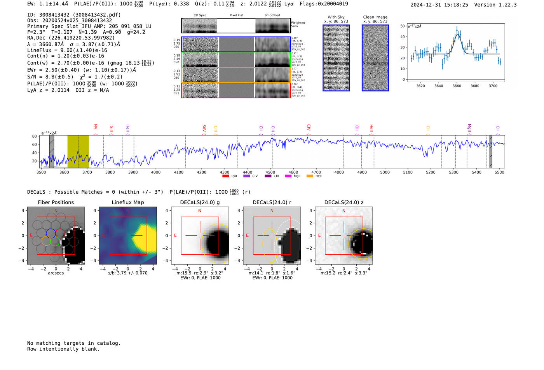Select the blue fiber circle in Fiber Positions
The image size is (544, 370).
(51, 233)
